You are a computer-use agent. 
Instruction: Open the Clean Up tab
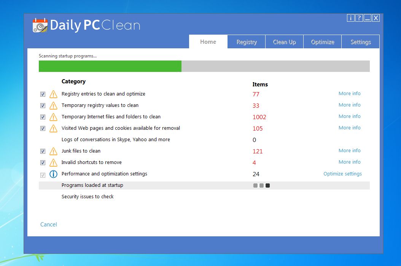(x=284, y=42)
